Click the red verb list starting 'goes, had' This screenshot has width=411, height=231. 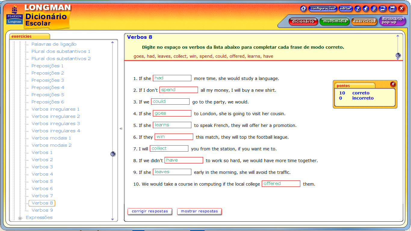pos(203,56)
